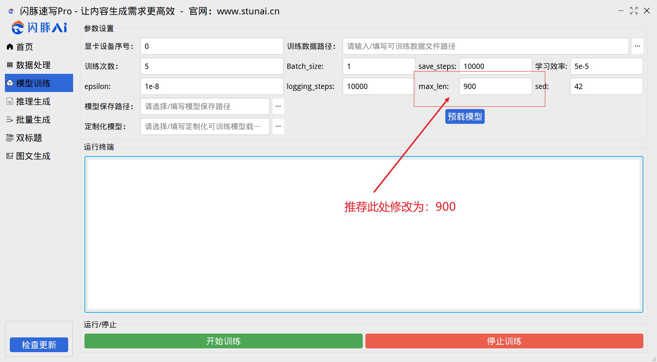Start training with 开始训练
The height and width of the screenshot is (362, 657).
(223, 341)
